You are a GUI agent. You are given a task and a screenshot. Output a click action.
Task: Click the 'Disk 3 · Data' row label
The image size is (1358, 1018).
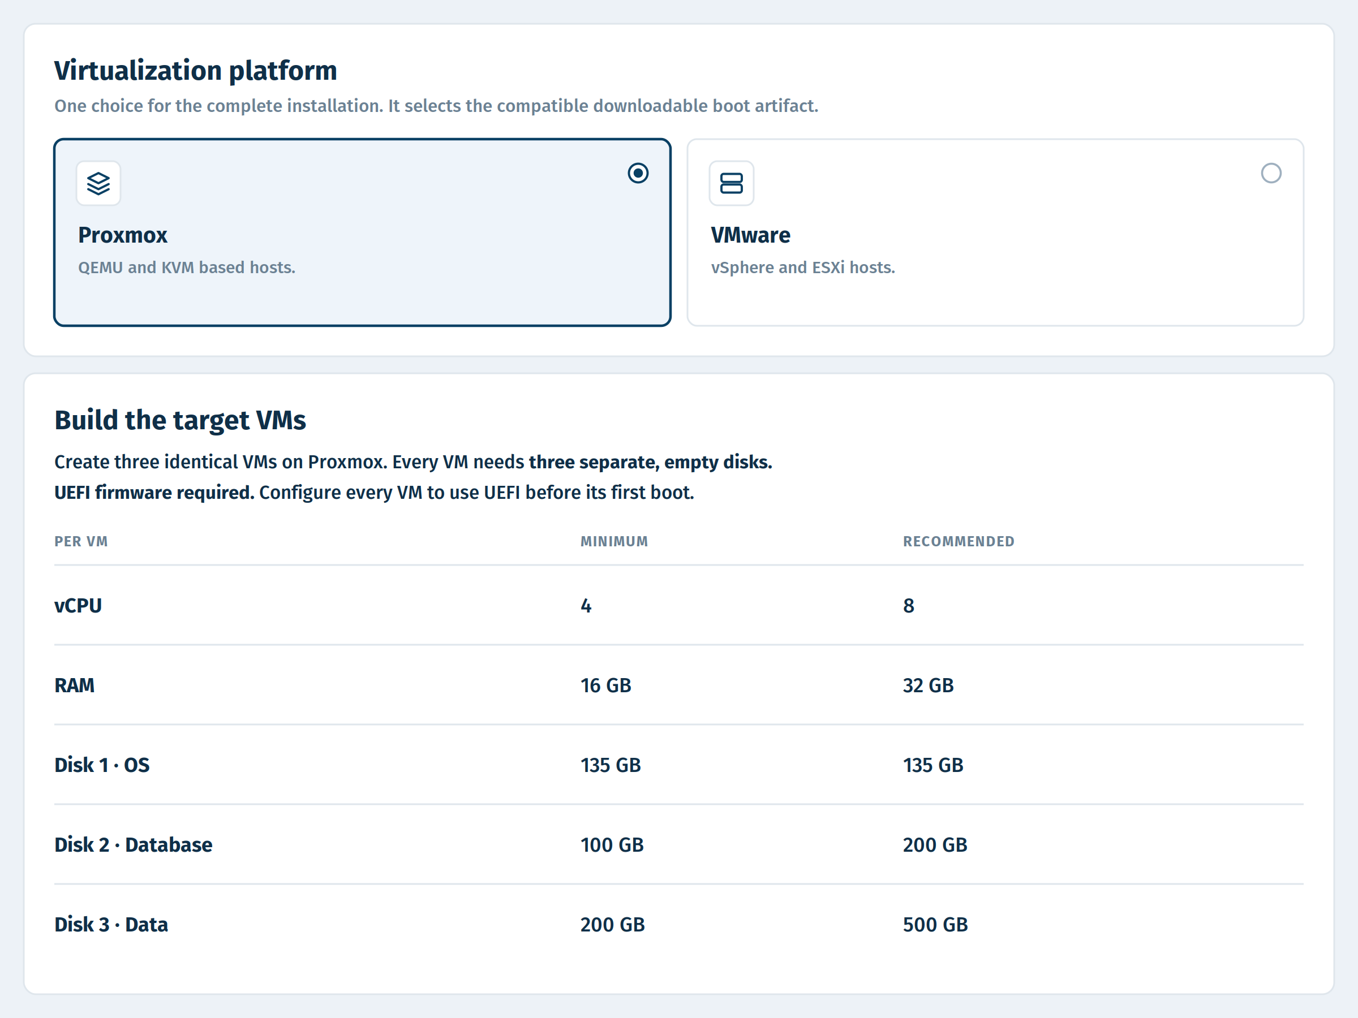tap(111, 925)
